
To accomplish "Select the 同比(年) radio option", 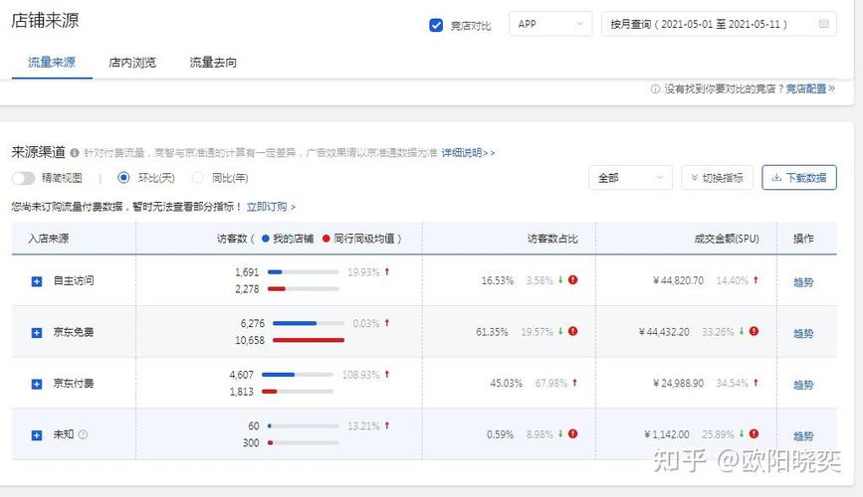I will (x=198, y=178).
